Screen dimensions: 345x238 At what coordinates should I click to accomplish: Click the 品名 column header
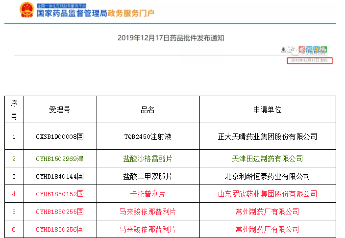(x=148, y=109)
